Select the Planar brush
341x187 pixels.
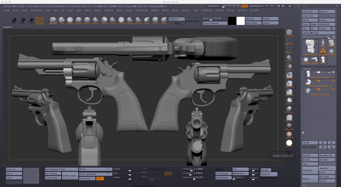[x=104, y=21]
